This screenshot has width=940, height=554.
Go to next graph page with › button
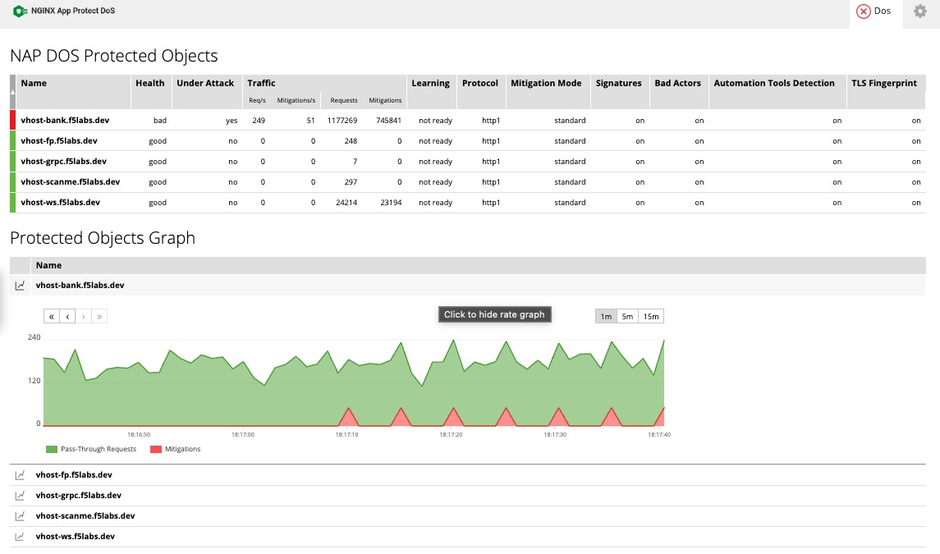pyautogui.click(x=84, y=317)
